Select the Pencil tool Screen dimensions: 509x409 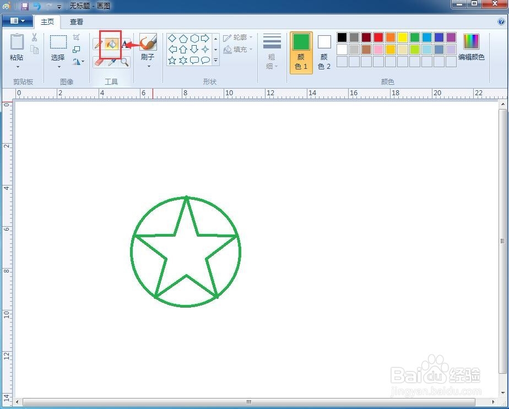(98, 44)
